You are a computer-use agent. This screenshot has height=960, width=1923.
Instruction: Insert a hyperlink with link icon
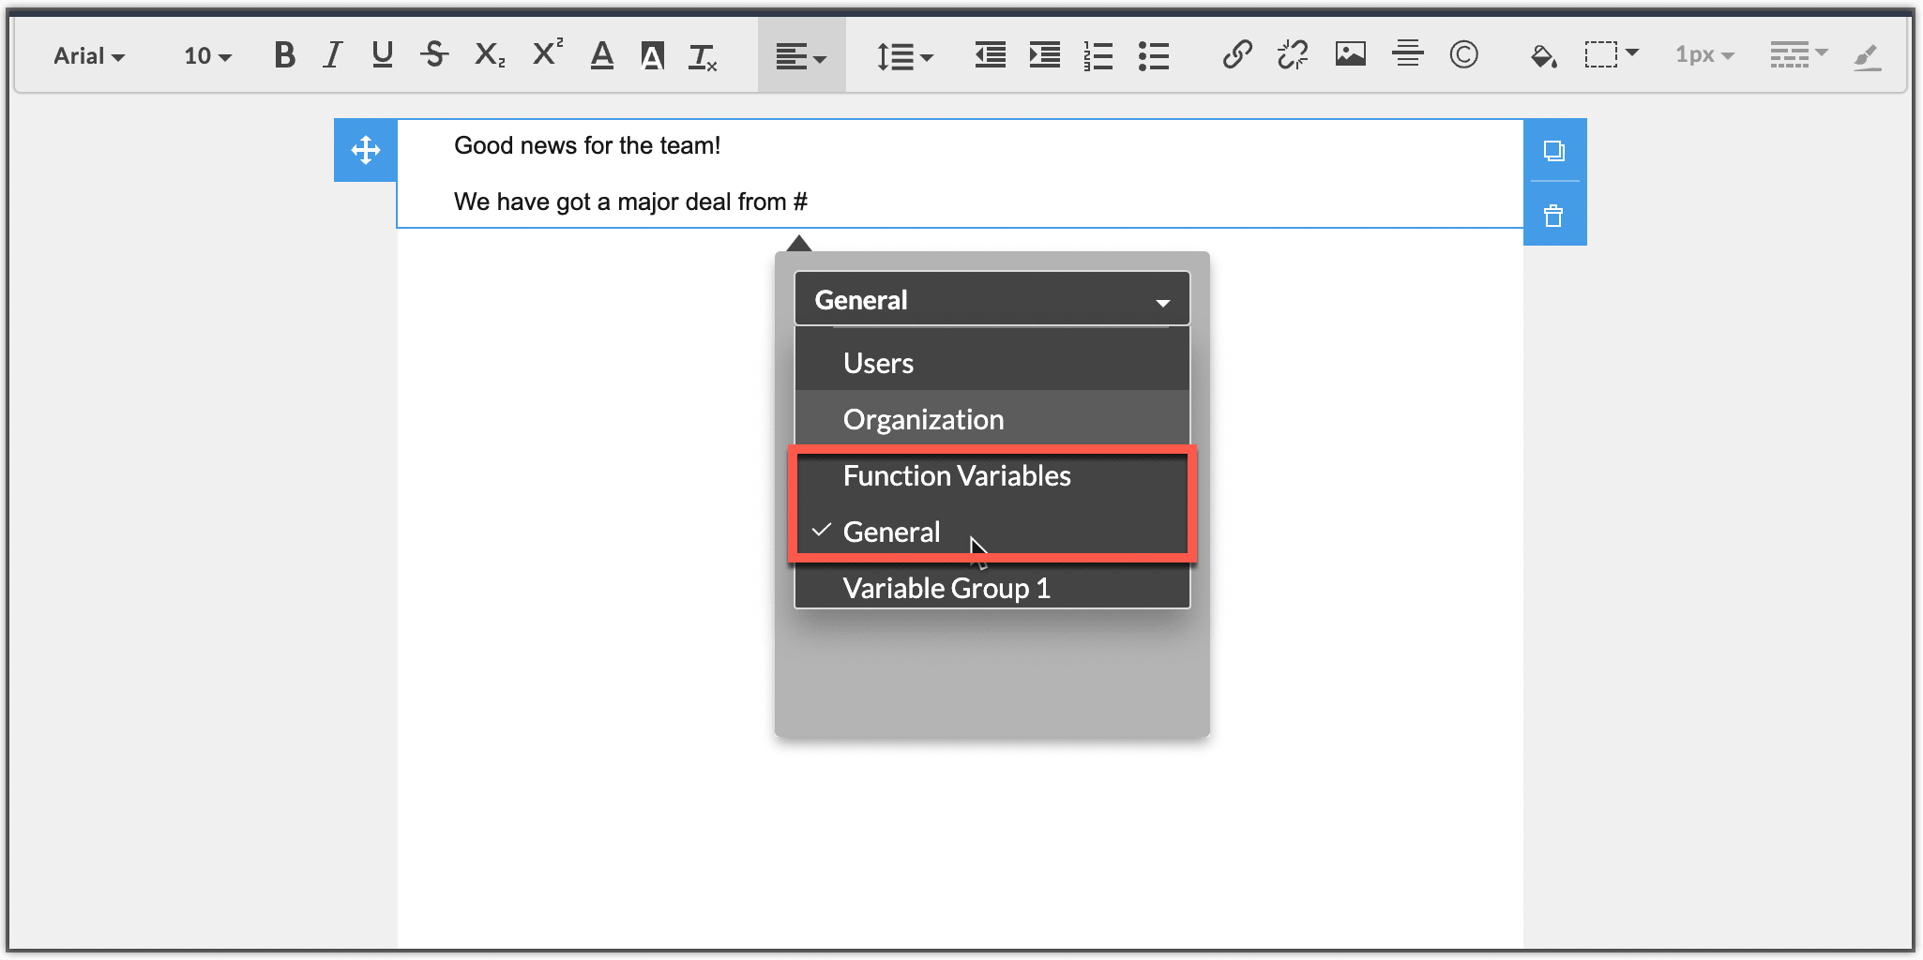(1236, 55)
